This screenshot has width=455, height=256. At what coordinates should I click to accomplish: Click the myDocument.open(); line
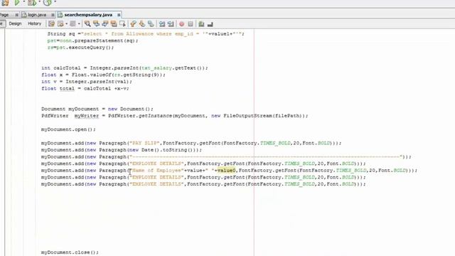(68, 129)
